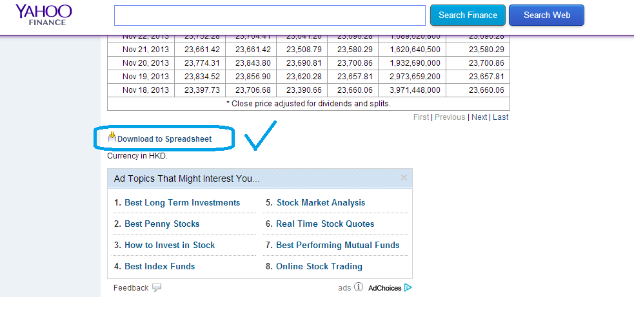Click in the Yahoo Finance search field
The height and width of the screenshot is (326, 634).
click(x=270, y=15)
